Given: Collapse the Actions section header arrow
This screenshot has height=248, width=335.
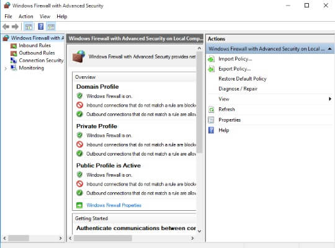Looking at the screenshot, I should 329,49.
